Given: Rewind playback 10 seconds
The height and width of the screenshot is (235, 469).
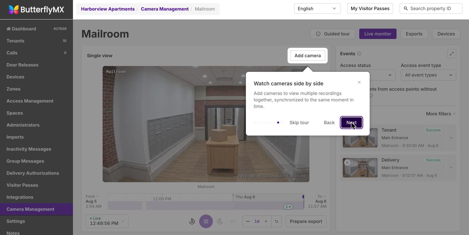Looking at the screenshot, I should coord(192,221).
